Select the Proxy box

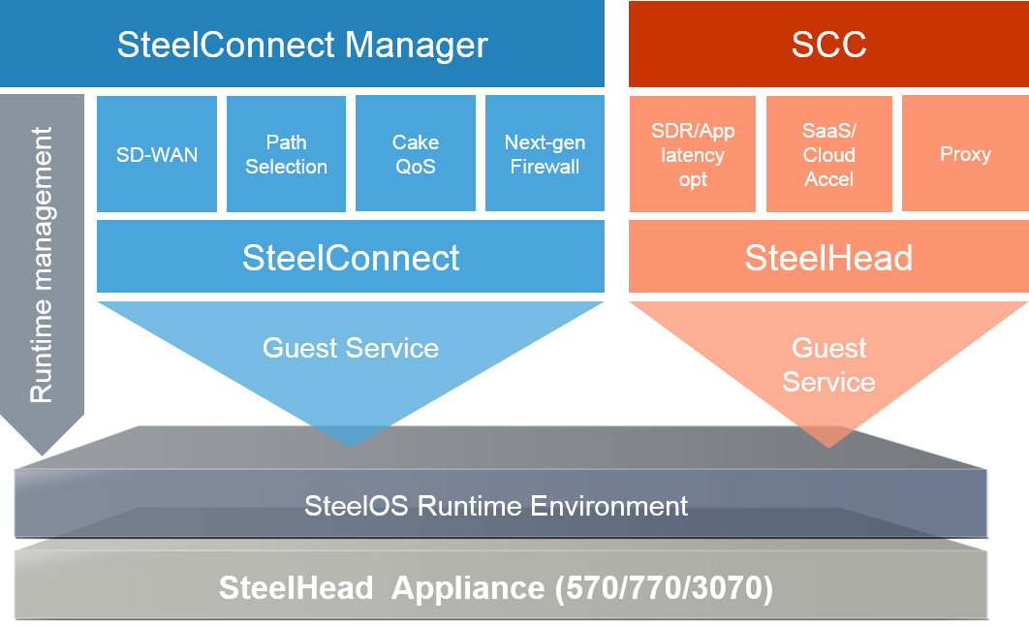(x=965, y=154)
